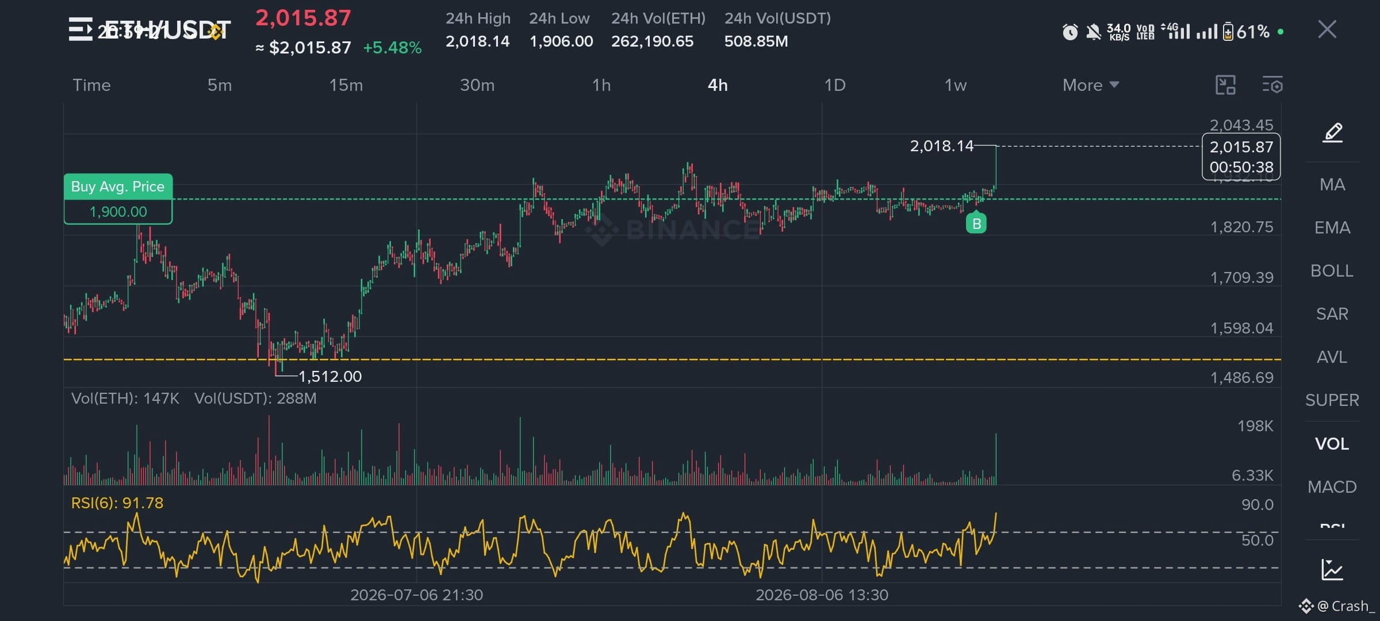Tap the red 2,015.87 last price
The image size is (1380, 621).
[x=303, y=18]
